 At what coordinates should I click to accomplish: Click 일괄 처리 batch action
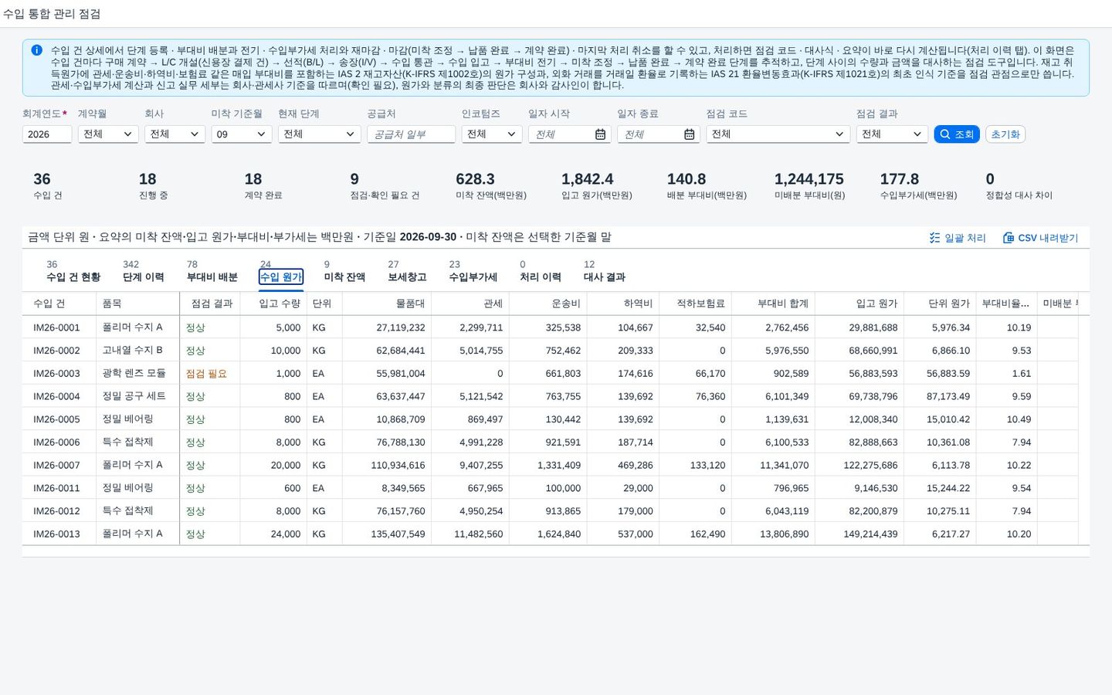[x=958, y=238]
